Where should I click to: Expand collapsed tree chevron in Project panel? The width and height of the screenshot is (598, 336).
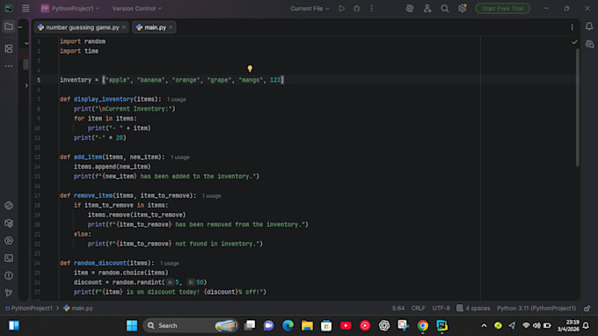pos(26,85)
